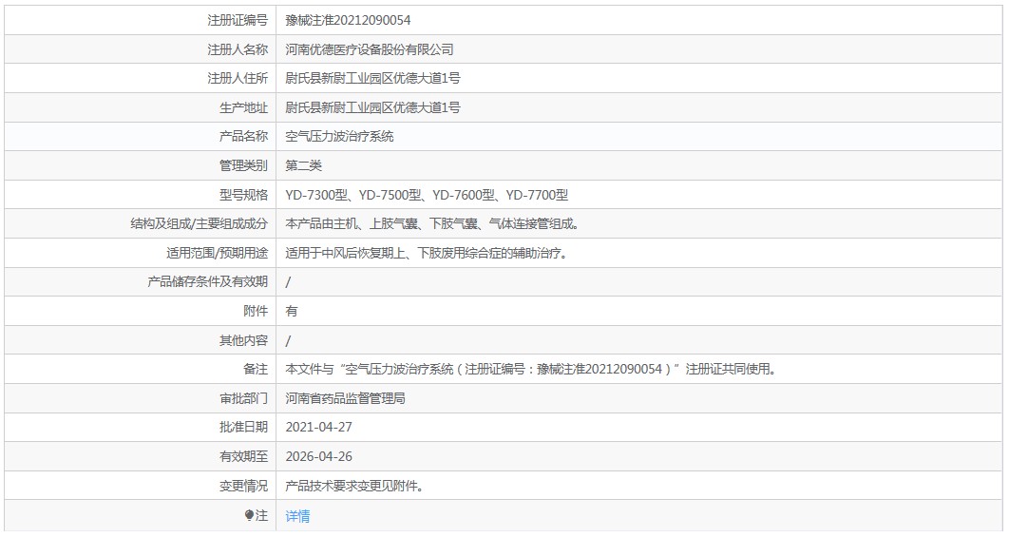
Task: Click the 备注 label
Action: click(x=256, y=369)
